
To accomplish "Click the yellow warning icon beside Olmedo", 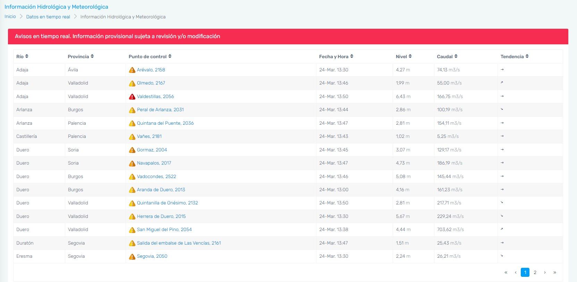I will coord(132,83).
